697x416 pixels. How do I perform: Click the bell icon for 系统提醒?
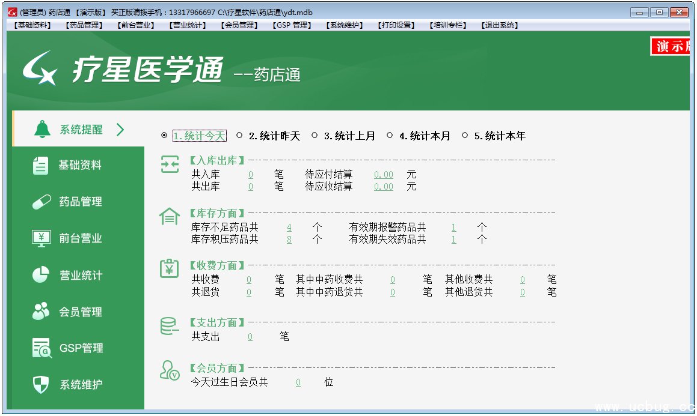click(x=42, y=129)
